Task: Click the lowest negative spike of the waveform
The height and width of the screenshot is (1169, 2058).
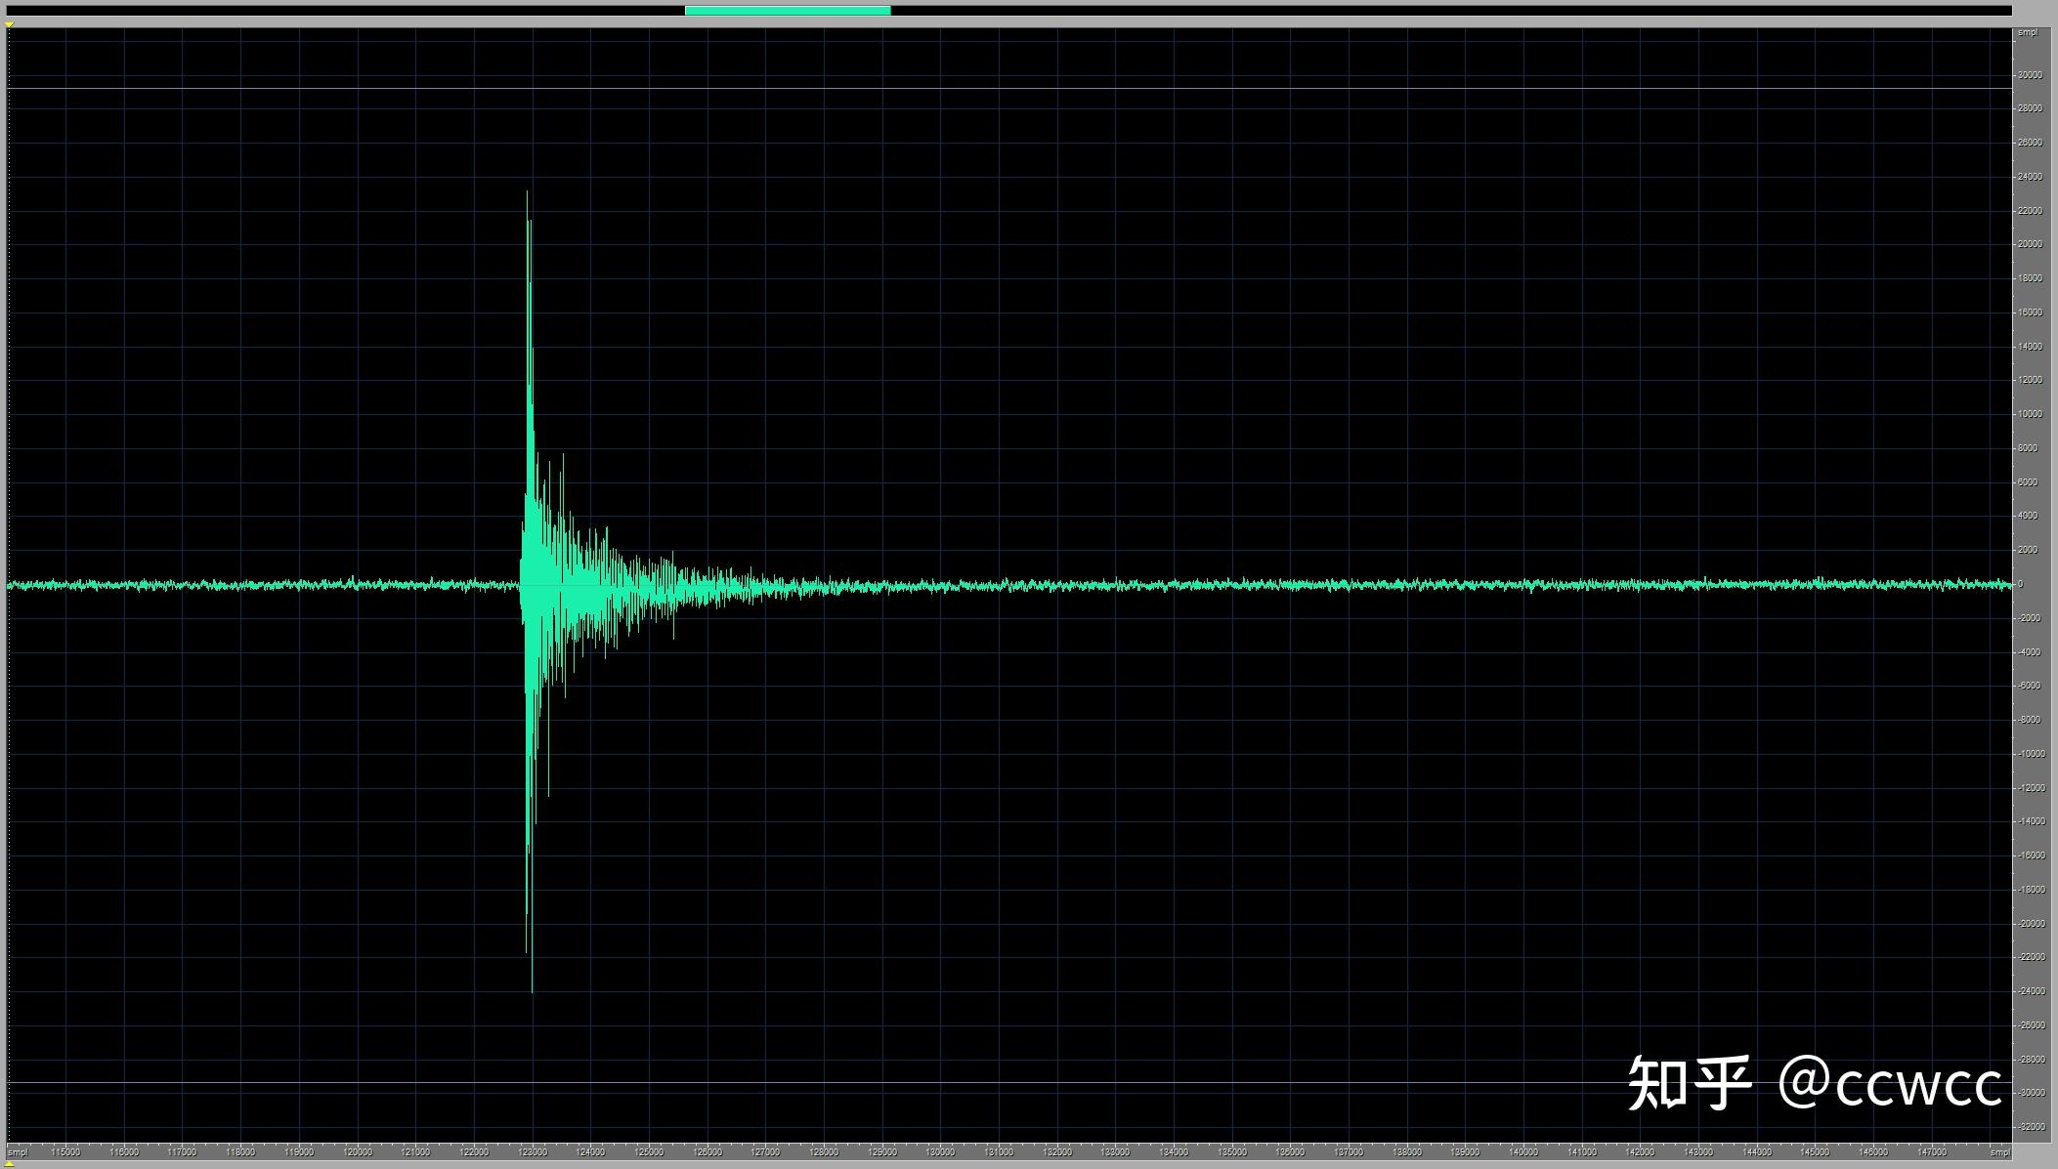Action: pos(532,988)
